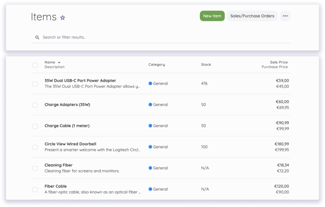Select the Circle View Wired Doorbell checkbox

(35, 147)
